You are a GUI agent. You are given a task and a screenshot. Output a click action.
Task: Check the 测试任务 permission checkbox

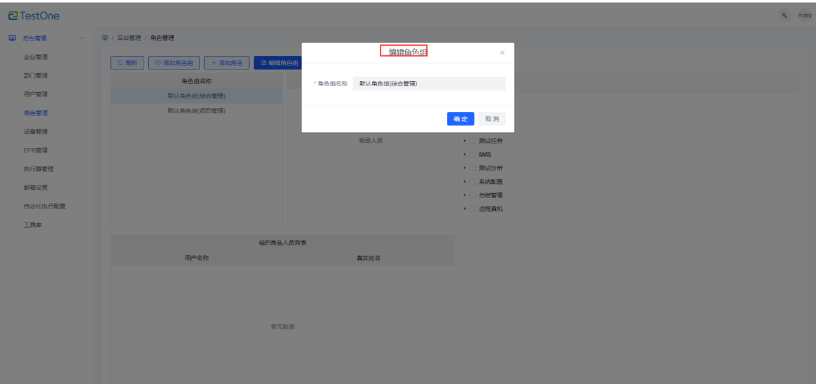[473, 141]
